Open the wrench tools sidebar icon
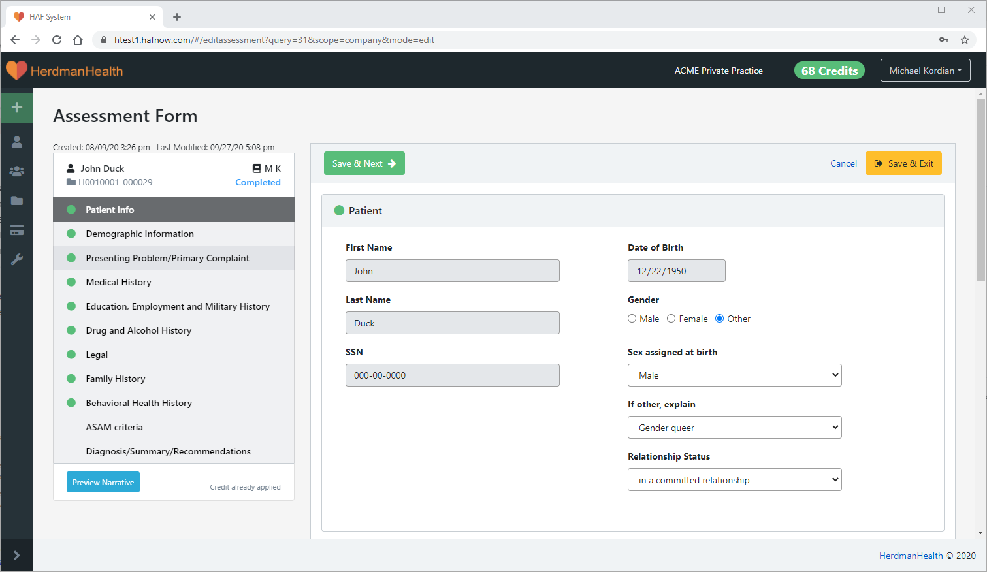The image size is (987, 572). click(x=17, y=259)
